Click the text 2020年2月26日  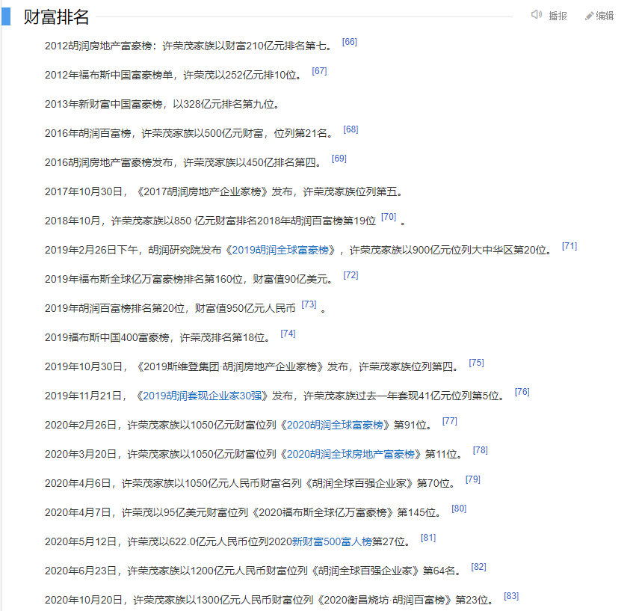pyautogui.click(x=81, y=425)
